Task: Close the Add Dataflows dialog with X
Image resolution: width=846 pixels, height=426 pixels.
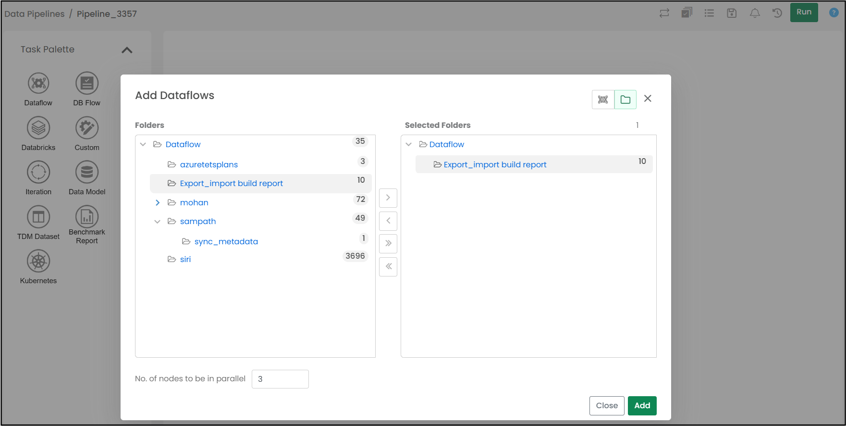Action: [648, 99]
